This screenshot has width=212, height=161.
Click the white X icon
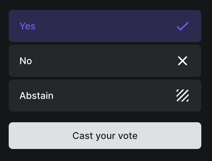(x=183, y=61)
